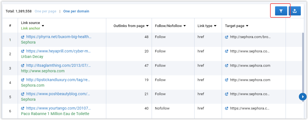Expand Link type column dropdown
The image size is (308, 120).
click(x=215, y=26)
